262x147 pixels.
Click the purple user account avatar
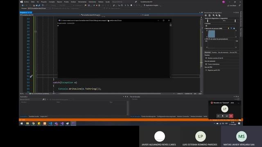224,2
